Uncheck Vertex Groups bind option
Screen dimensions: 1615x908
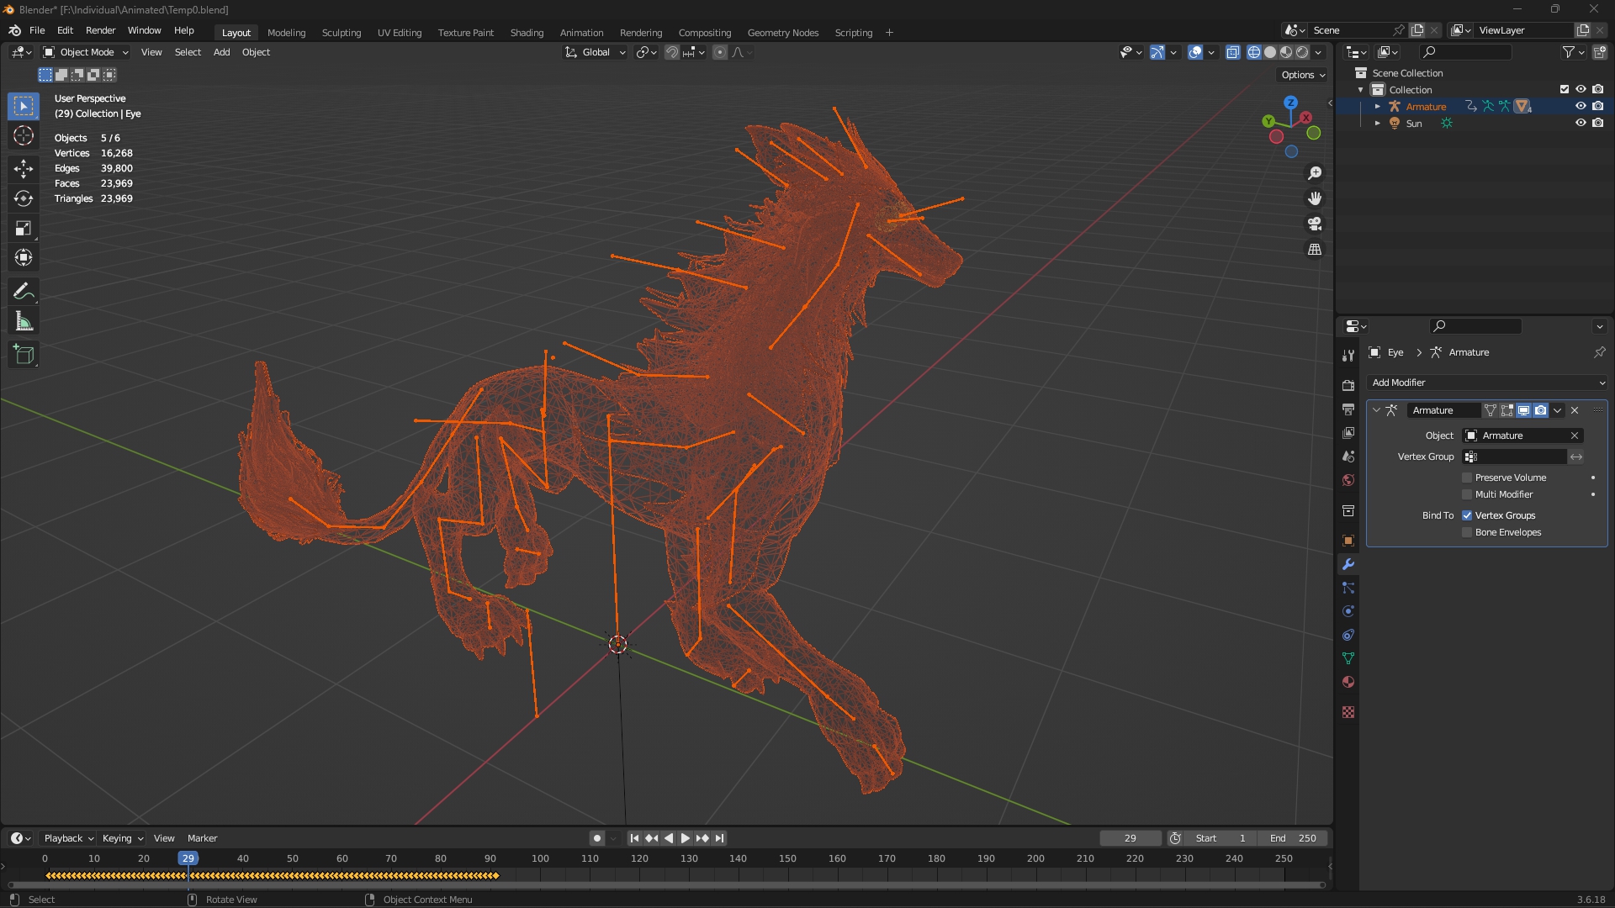1467,515
